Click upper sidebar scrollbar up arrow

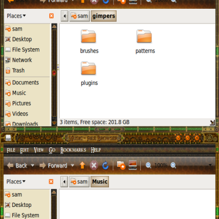(x=54, y=26)
